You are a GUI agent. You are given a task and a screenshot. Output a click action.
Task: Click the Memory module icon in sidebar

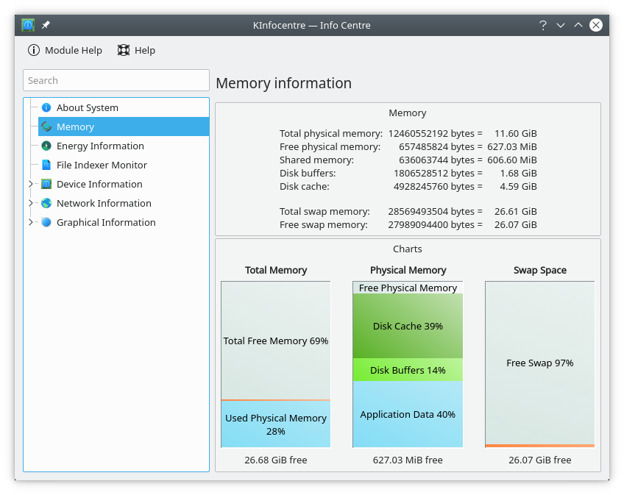[x=46, y=127]
